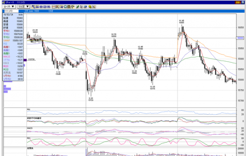Click the red line chart toolbar icon

53,7
